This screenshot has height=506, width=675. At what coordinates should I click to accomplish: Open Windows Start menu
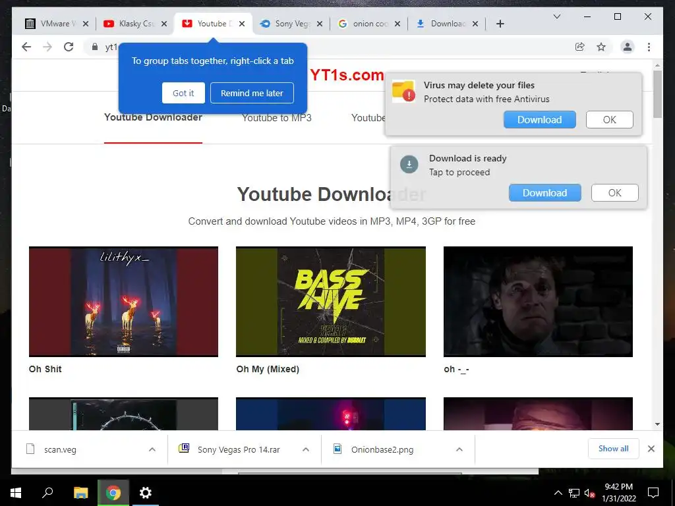pyautogui.click(x=16, y=493)
